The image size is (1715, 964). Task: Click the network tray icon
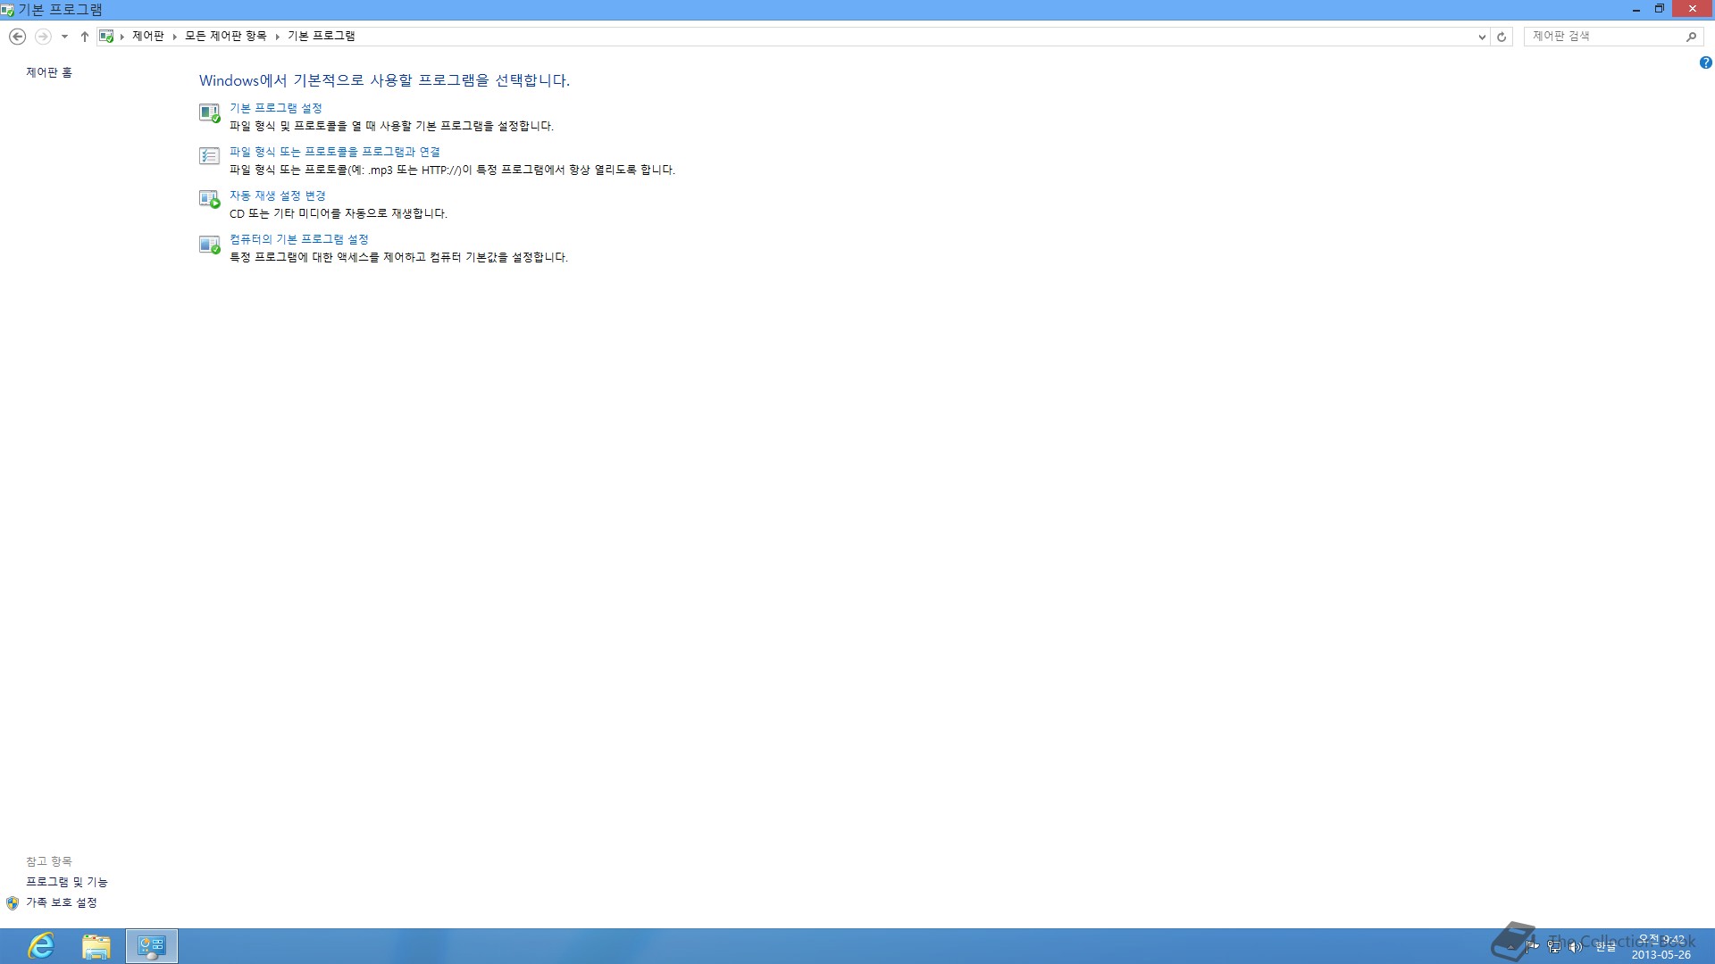[1554, 946]
